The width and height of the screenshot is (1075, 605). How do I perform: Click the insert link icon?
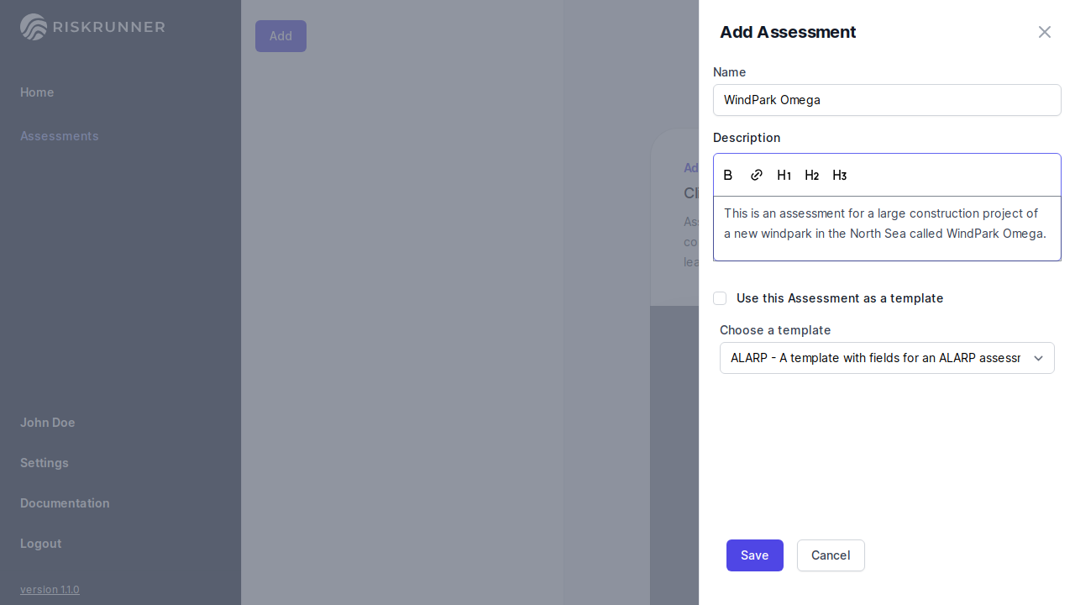tap(757, 175)
